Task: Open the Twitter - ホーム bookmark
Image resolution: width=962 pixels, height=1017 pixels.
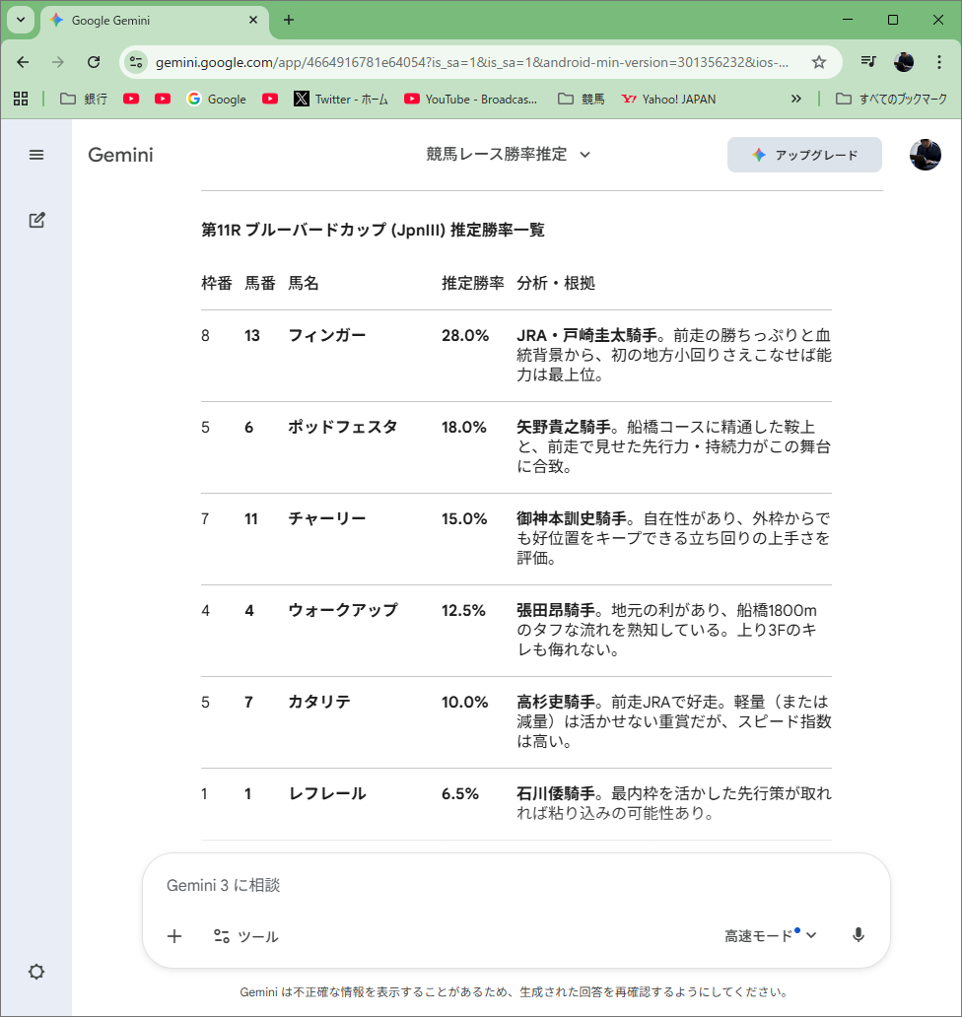Action: pos(341,99)
